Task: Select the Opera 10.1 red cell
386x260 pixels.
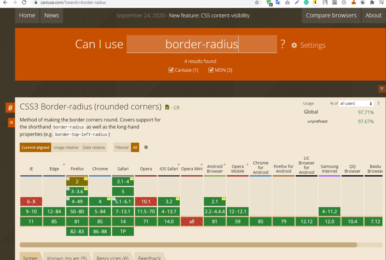Action: [146, 202]
